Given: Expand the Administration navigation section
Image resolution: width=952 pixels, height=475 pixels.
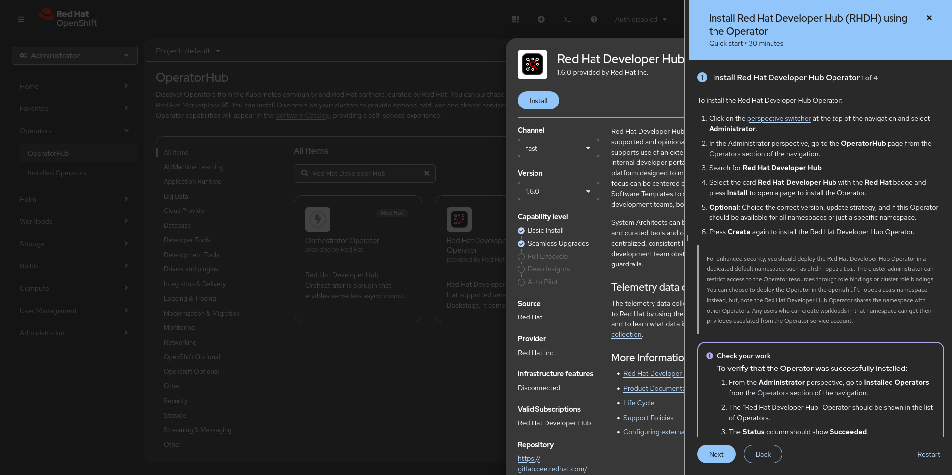Looking at the screenshot, I should coord(74,333).
